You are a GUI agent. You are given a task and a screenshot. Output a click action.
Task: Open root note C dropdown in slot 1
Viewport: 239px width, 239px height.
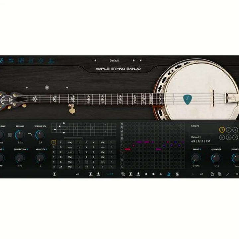[61, 142]
